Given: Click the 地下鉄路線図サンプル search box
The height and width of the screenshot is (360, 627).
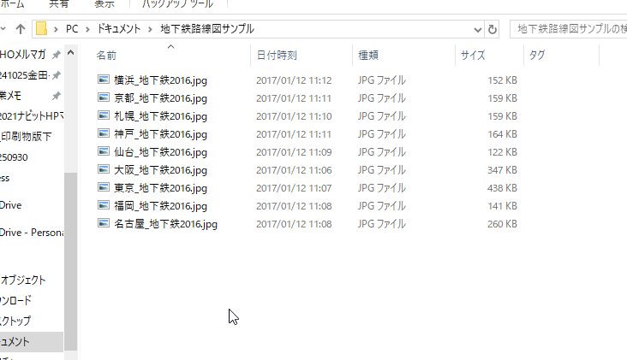Looking at the screenshot, I should click(569, 29).
